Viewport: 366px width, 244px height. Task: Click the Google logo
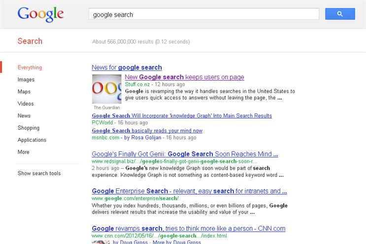pyautogui.click(x=40, y=14)
